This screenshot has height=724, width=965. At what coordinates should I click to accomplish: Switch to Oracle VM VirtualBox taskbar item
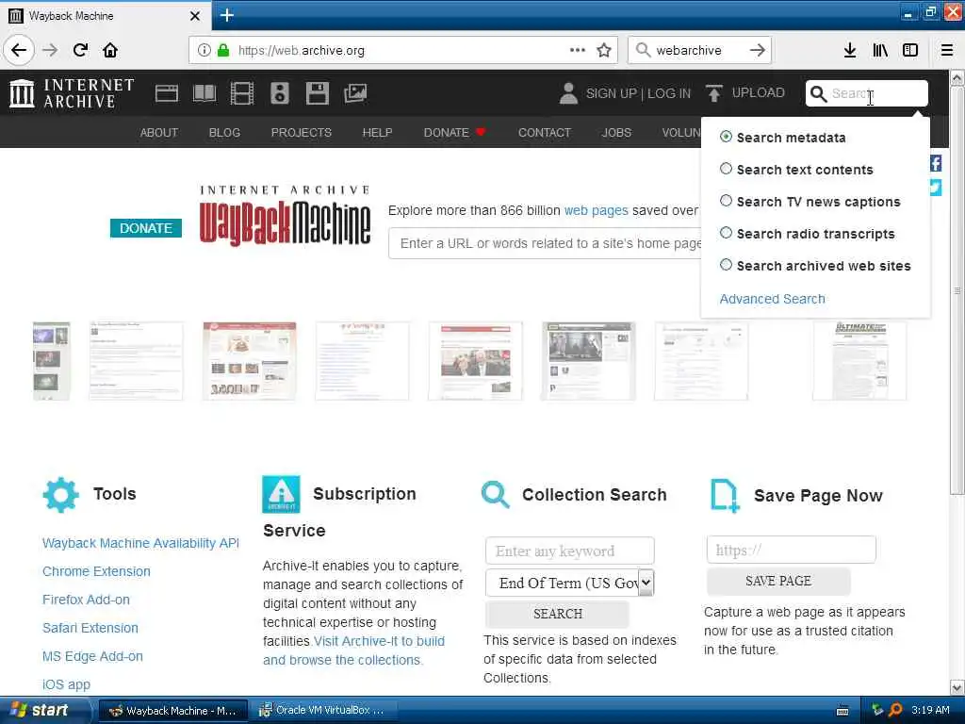[323, 711]
